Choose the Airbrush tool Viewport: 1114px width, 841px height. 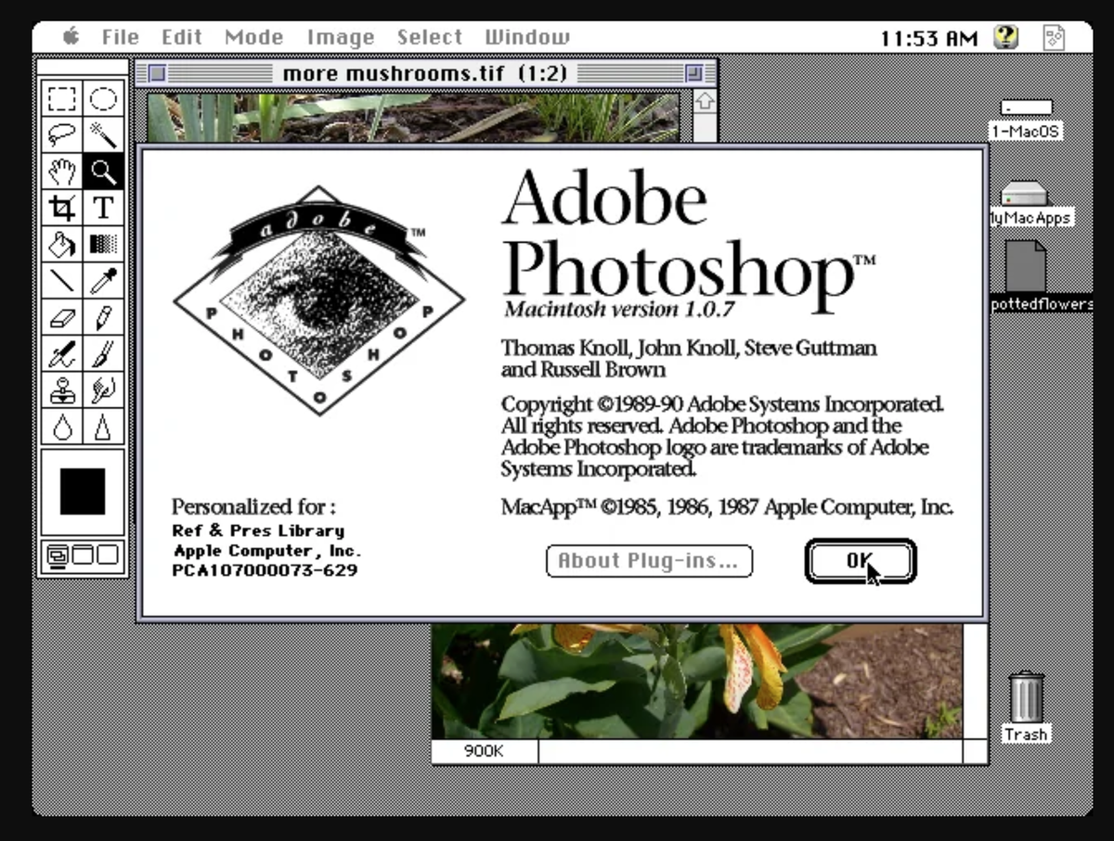(x=62, y=353)
